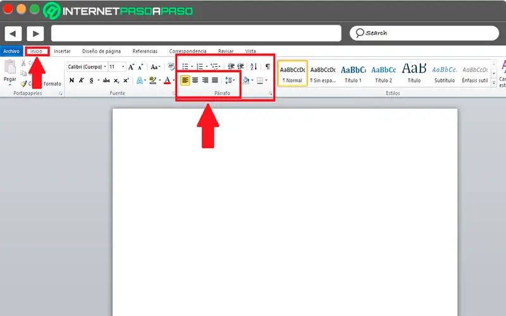The width and height of the screenshot is (506, 316).
Task: Switch to the Correspondencia tab
Action: click(x=188, y=51)
